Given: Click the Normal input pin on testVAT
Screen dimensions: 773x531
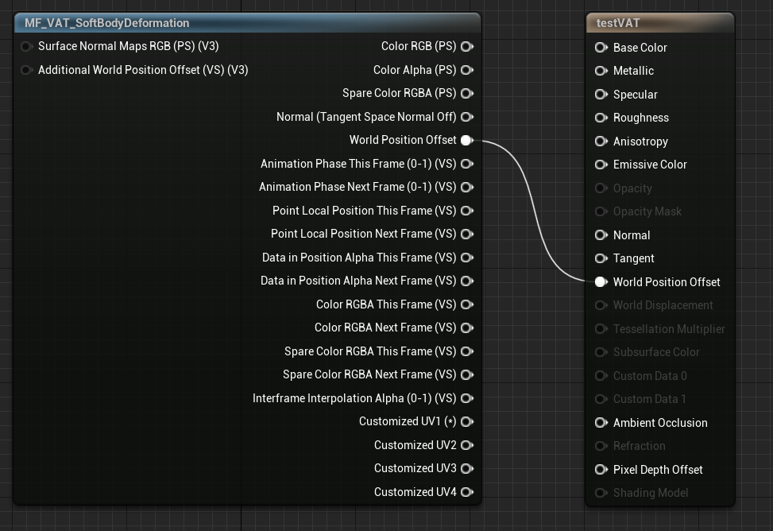Looking at the screenshot, I should click(601, 235).
